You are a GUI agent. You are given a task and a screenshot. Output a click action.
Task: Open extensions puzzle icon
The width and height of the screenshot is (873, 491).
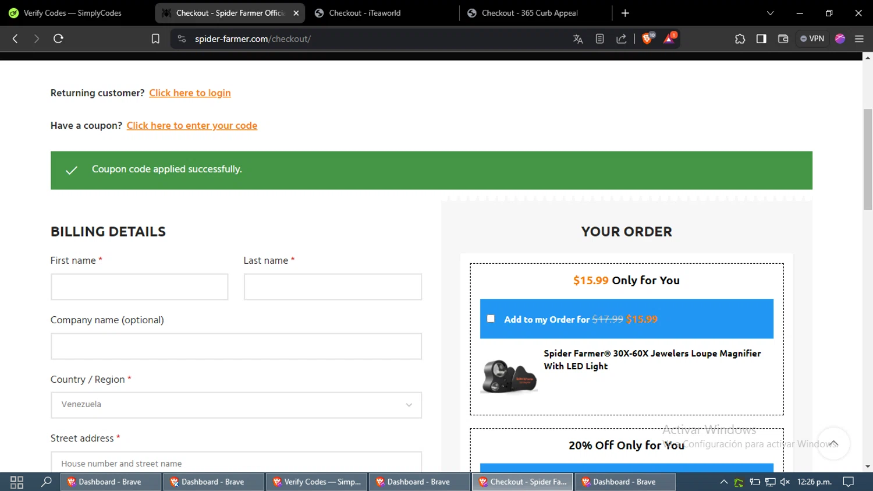[740, 39]
